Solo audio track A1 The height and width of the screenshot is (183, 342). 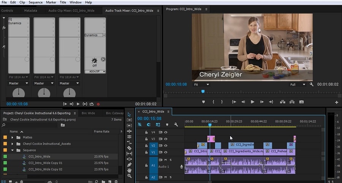(x=171, y=160)
